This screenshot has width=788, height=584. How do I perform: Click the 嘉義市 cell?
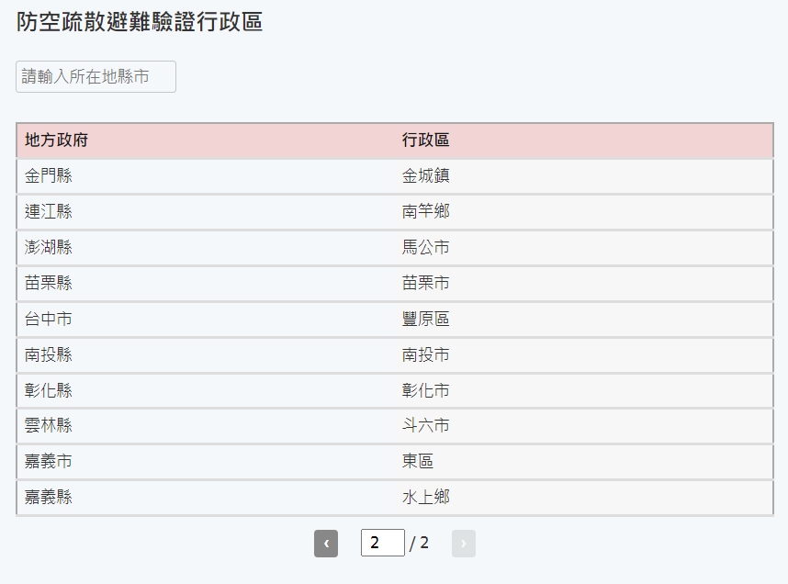(49, 462)
